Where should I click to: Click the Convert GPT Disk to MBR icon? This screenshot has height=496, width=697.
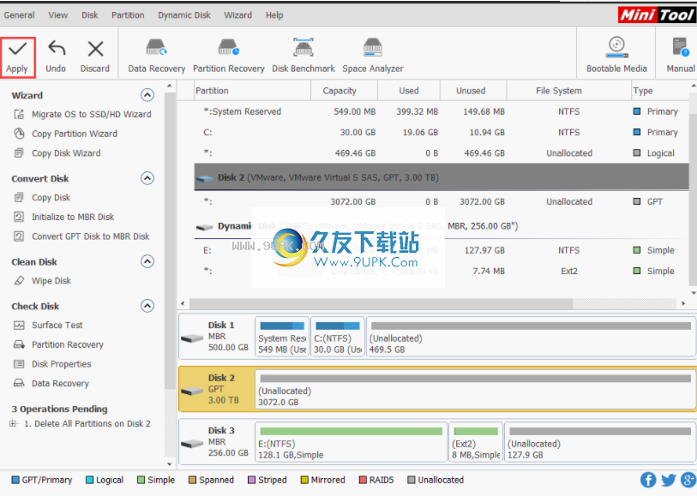(19, 236)
